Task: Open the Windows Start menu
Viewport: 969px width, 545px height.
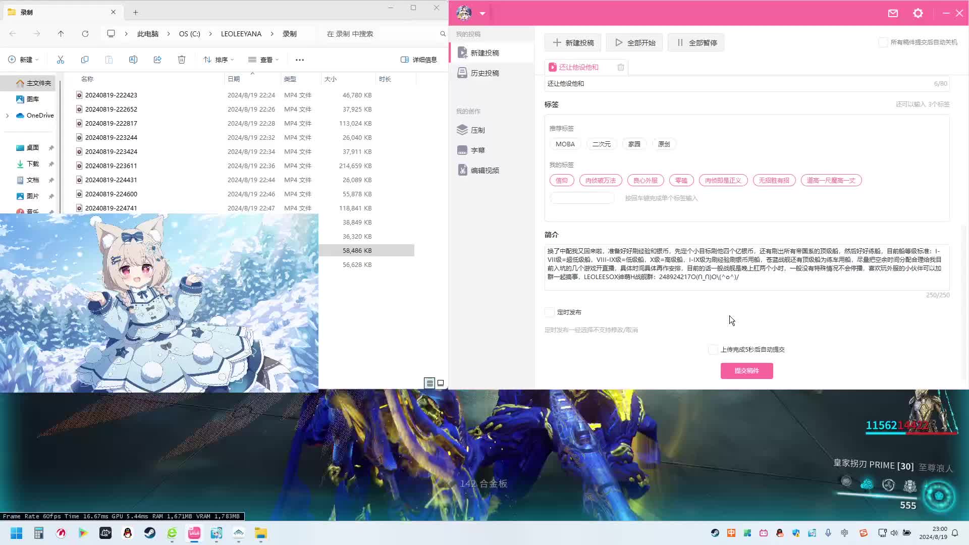Action: 16,533
